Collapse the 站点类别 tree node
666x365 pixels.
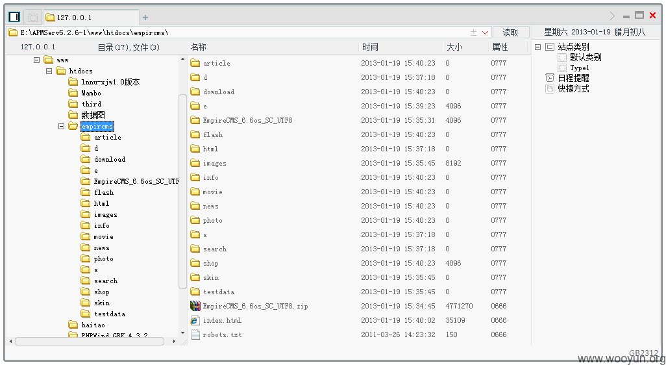click(x=537, y=47)
